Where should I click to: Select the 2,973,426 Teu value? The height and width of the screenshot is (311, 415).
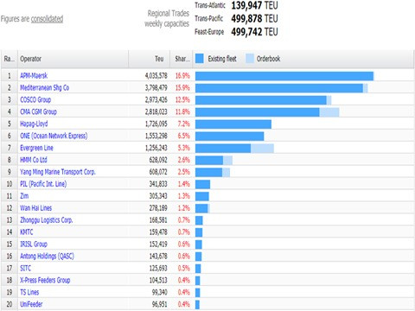[x=156, y=100]
